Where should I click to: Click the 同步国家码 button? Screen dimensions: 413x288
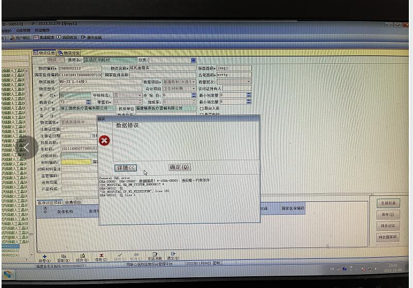[x=388, y=237]
